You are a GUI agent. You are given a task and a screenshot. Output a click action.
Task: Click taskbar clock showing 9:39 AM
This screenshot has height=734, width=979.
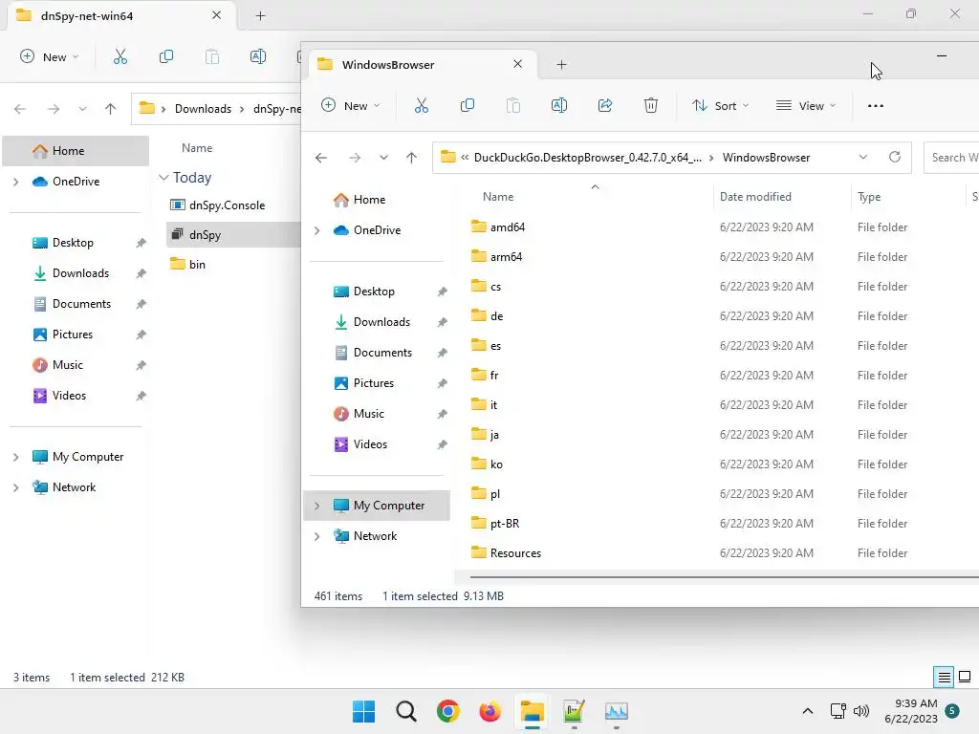tap(911, 711)
